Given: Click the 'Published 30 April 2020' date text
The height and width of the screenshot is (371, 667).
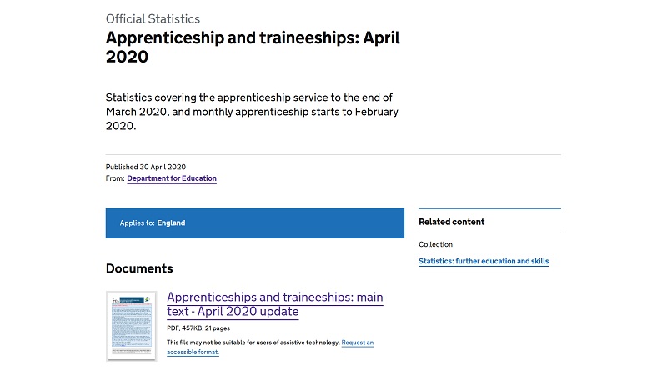Looking at the screenshot, I should click(145, 167).
